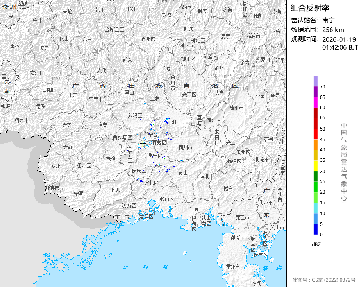This screenshot has height=287, width=361.
Task: Click the 东兴市 label
Action: coord(122,217)
